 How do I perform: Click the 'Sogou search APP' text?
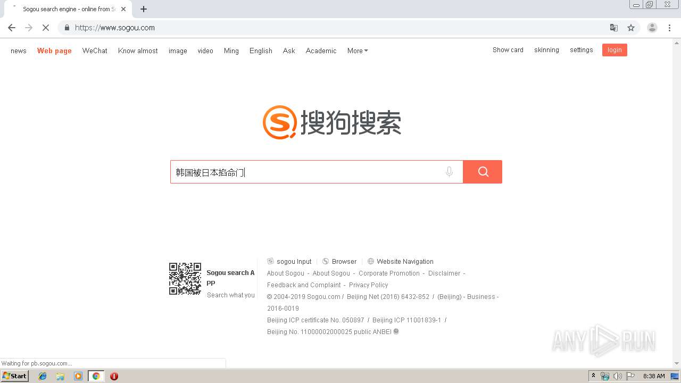(x=230, y=278)
